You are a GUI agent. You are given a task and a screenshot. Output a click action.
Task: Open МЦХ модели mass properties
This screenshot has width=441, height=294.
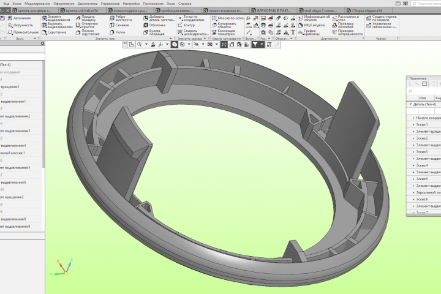[x=311, y=25]
